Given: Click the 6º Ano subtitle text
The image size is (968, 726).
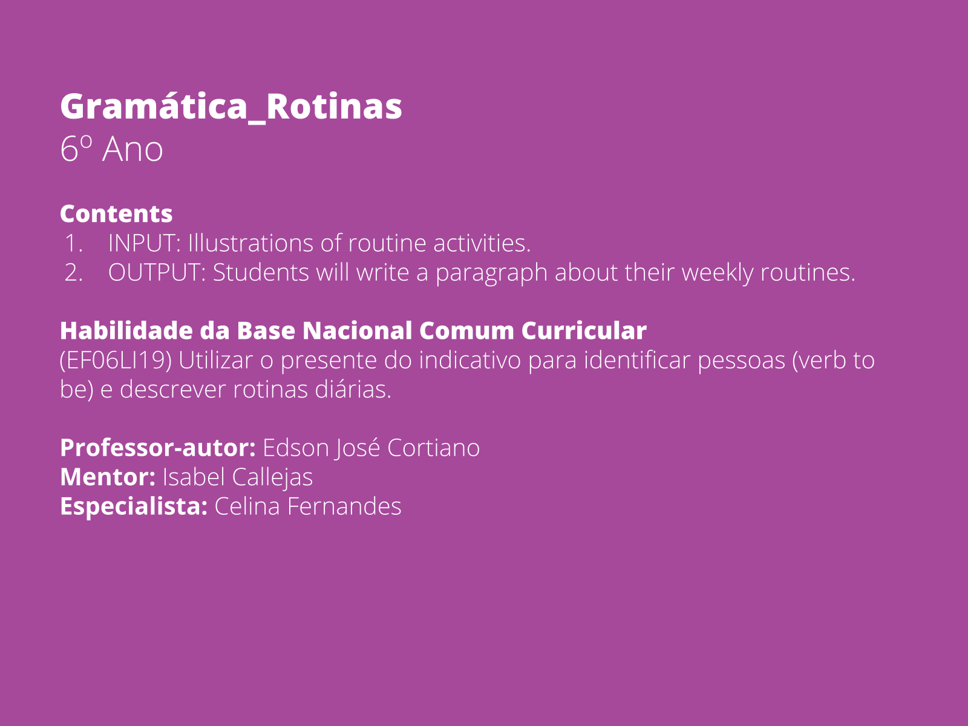Looking at the screenshot, I should click(x=111, y=149).
